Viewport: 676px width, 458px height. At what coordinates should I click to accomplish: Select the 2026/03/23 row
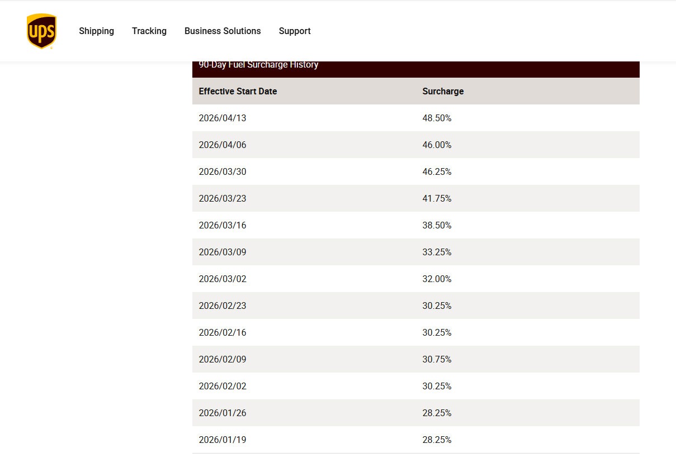tap(223, 198)
